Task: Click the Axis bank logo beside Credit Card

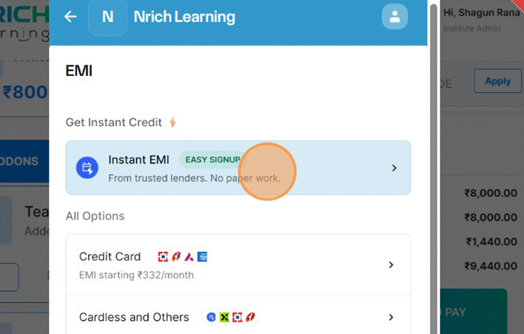Action: click(x=189, y=256)
